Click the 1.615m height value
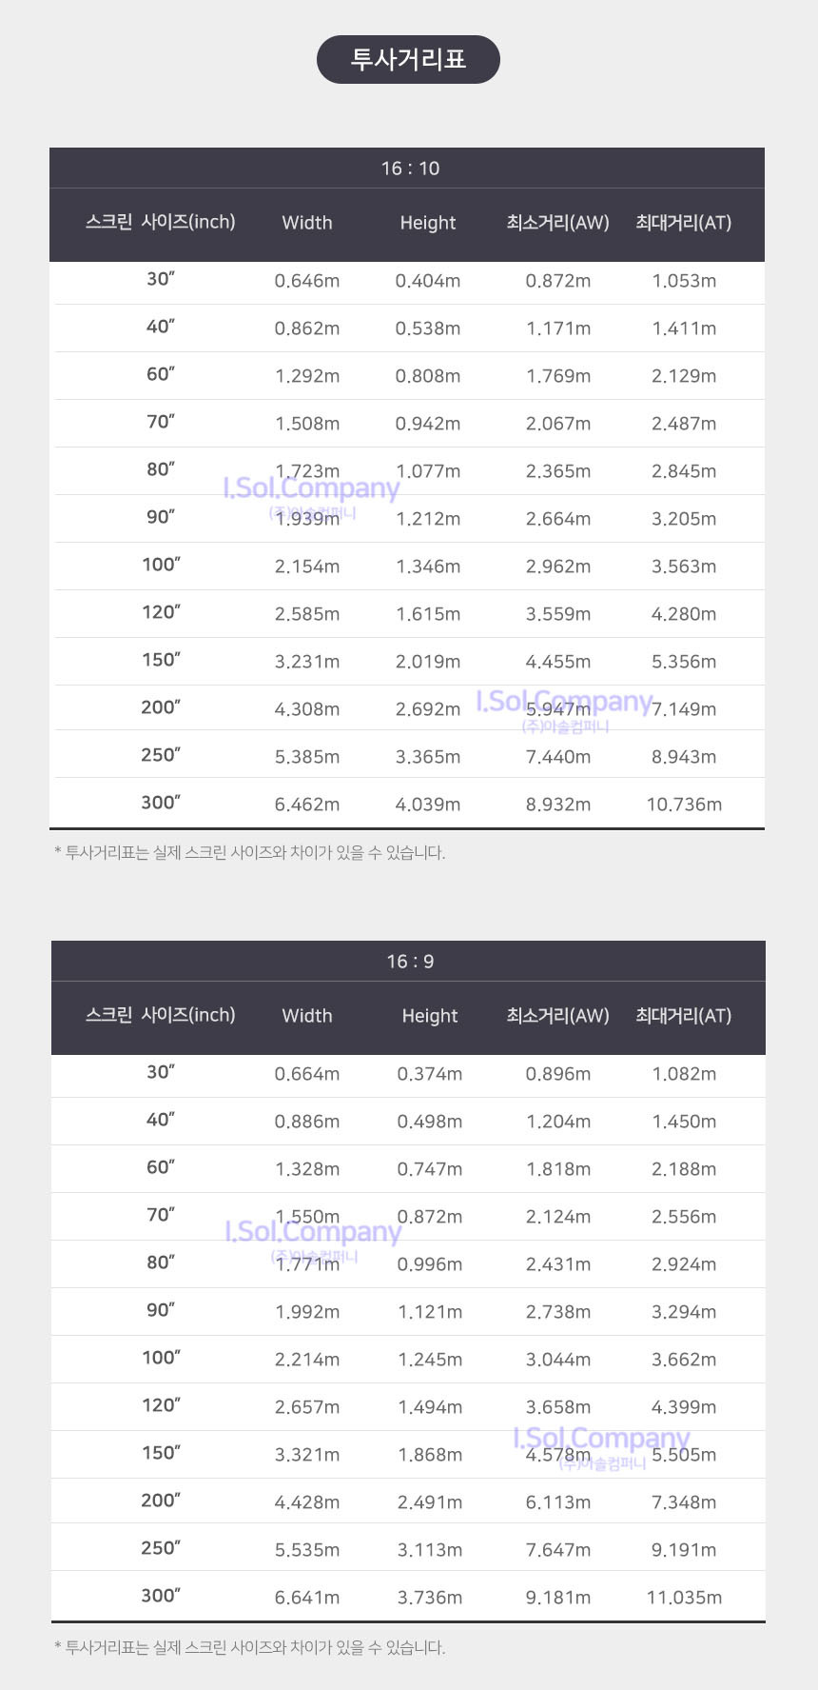 pyautogui.click(x=428, y=614)
